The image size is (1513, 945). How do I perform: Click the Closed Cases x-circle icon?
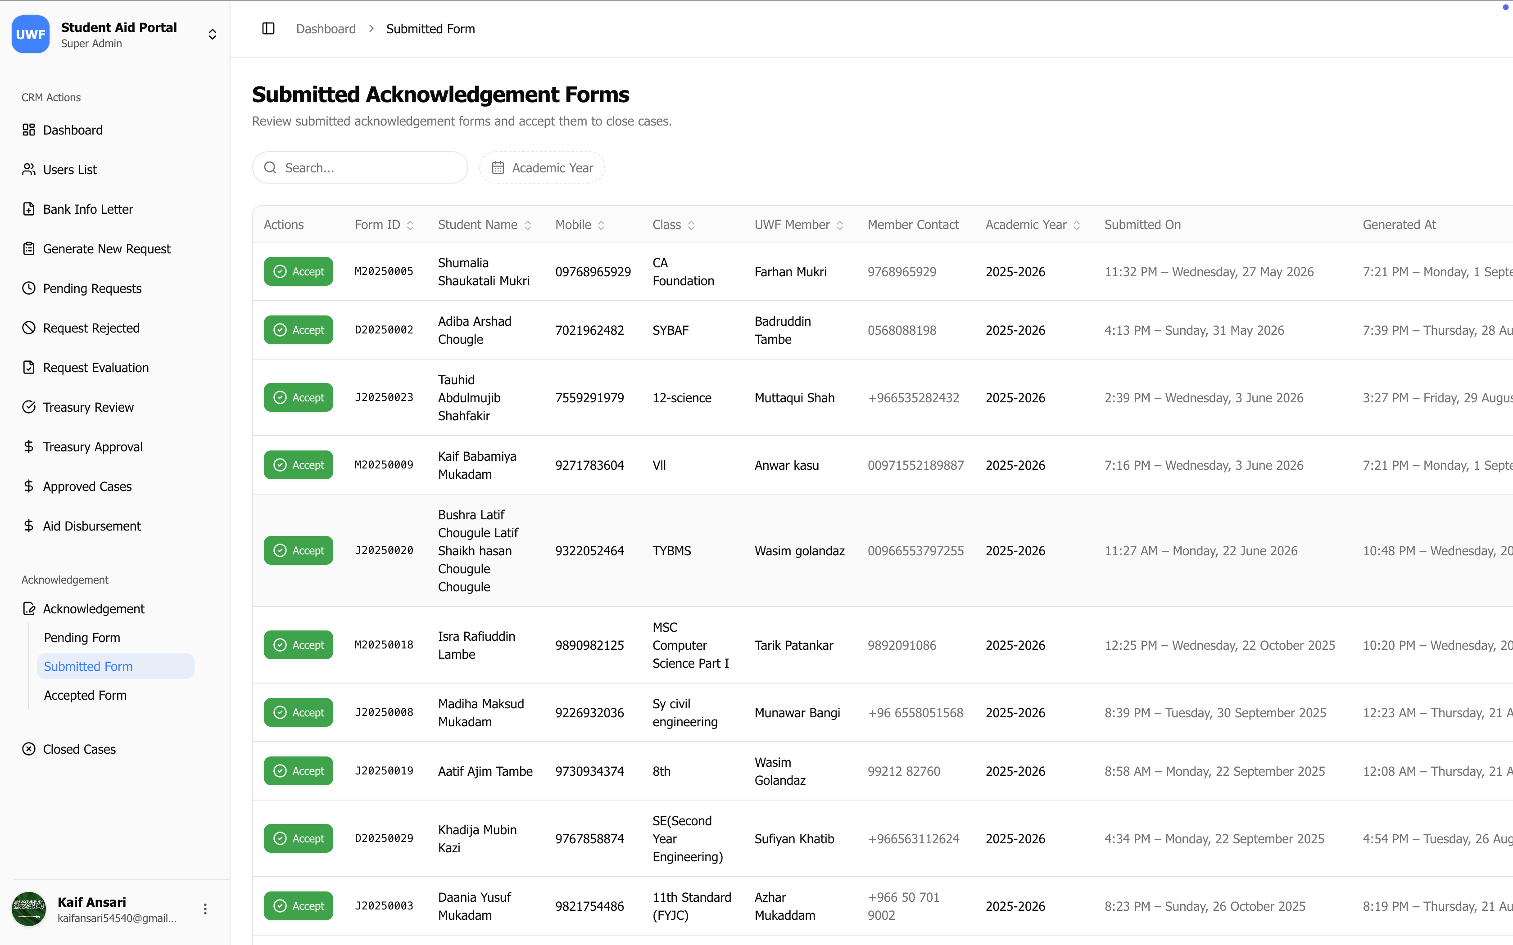29,749
